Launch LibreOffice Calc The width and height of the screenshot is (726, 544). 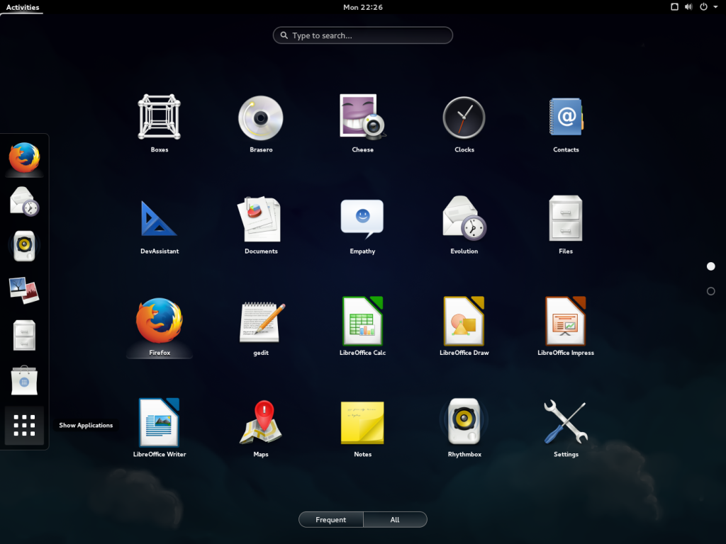pyautogui.click(x=362, y=320)
